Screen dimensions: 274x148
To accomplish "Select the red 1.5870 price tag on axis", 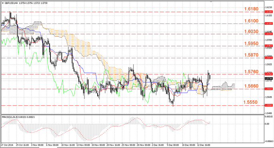I will [269, 58].
